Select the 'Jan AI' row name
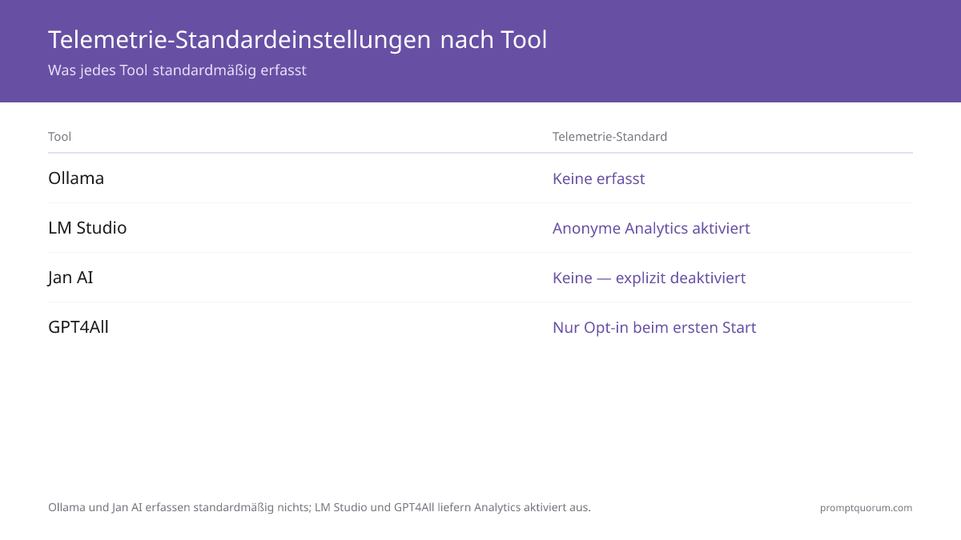 (70, 278)
